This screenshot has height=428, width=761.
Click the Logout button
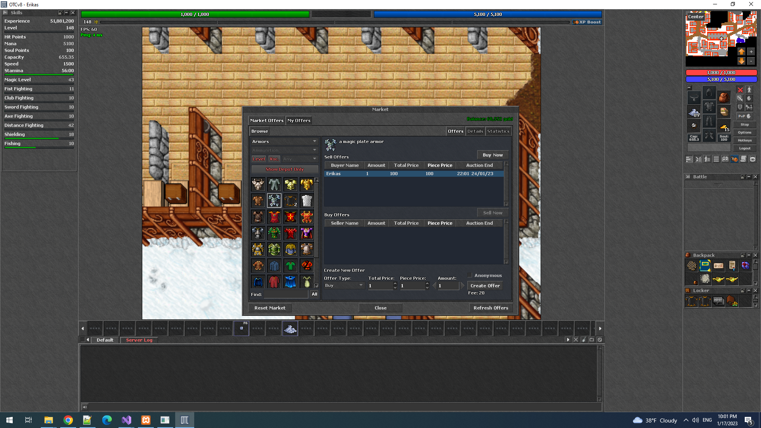(x=745, y=148)
